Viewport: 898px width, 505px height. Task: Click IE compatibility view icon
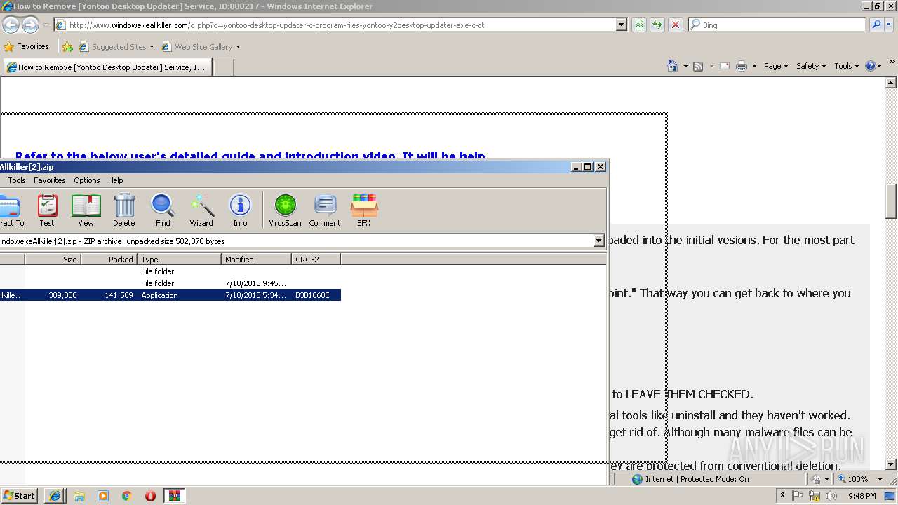(x=639, y=25)
